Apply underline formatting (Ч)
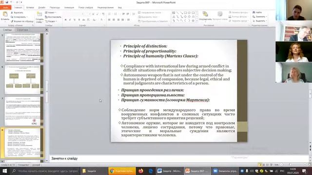Screen dimensions: 312x175 tap(75, 19)
